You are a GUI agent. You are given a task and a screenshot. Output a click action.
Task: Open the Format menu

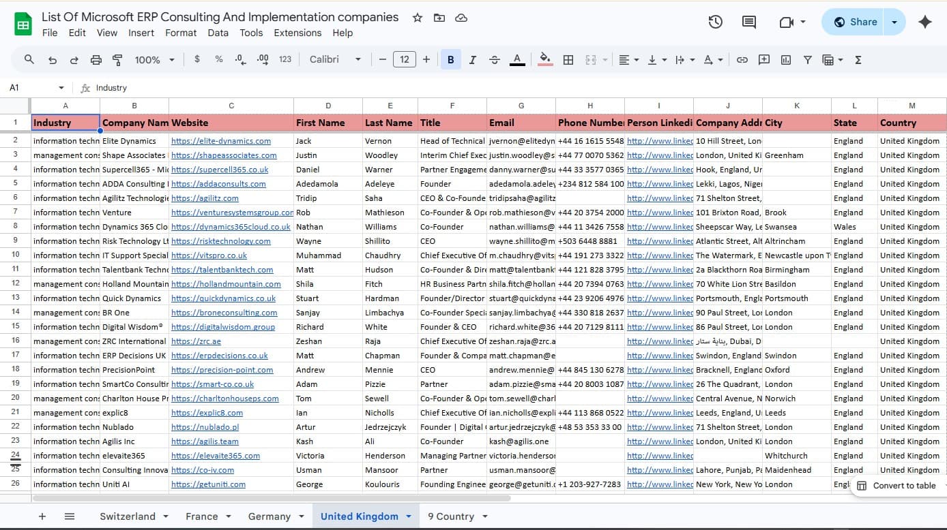[x=181, y=33]
